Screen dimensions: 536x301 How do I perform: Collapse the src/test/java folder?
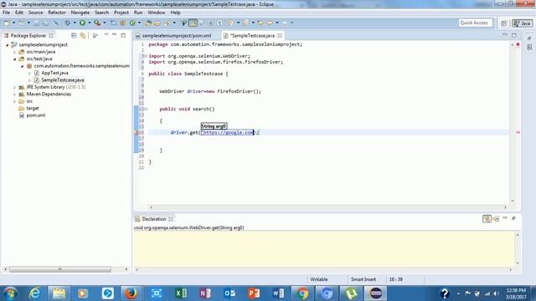click(x=15, y=59)
